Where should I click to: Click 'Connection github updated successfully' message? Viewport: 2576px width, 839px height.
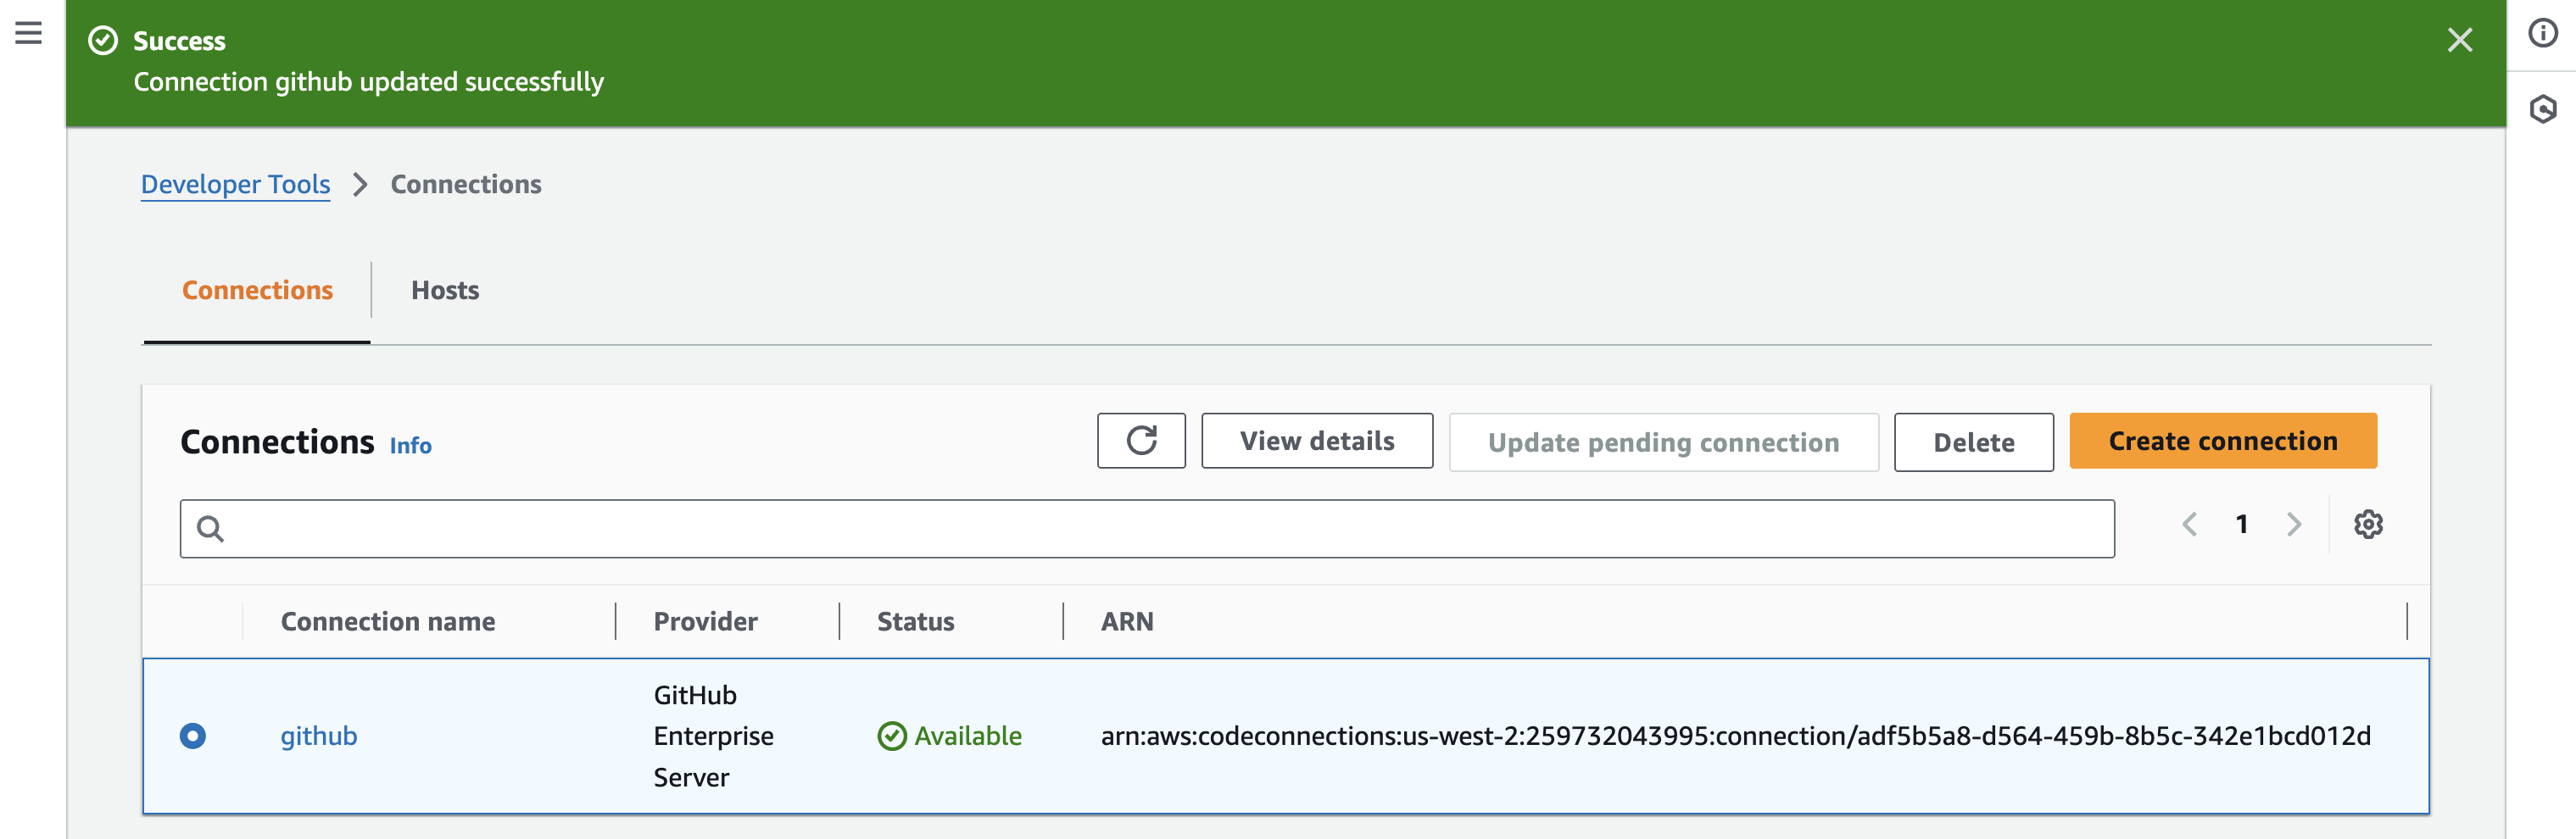coord(369,82)
